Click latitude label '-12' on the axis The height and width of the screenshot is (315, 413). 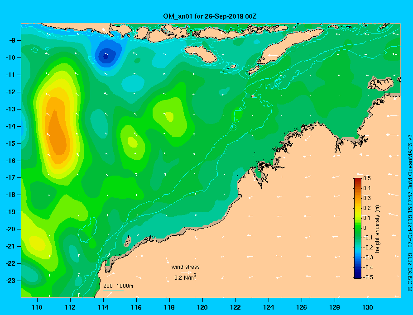tap(10, 92)
